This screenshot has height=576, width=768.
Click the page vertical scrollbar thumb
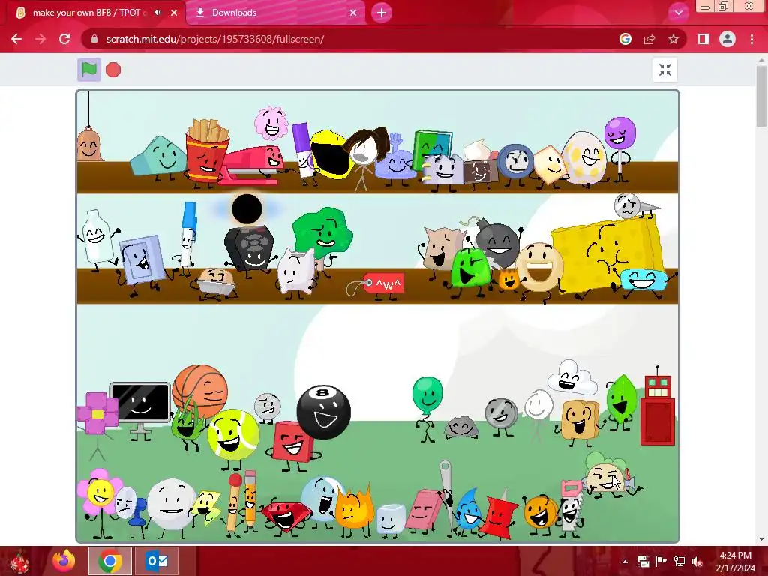[x=762, y=97]
